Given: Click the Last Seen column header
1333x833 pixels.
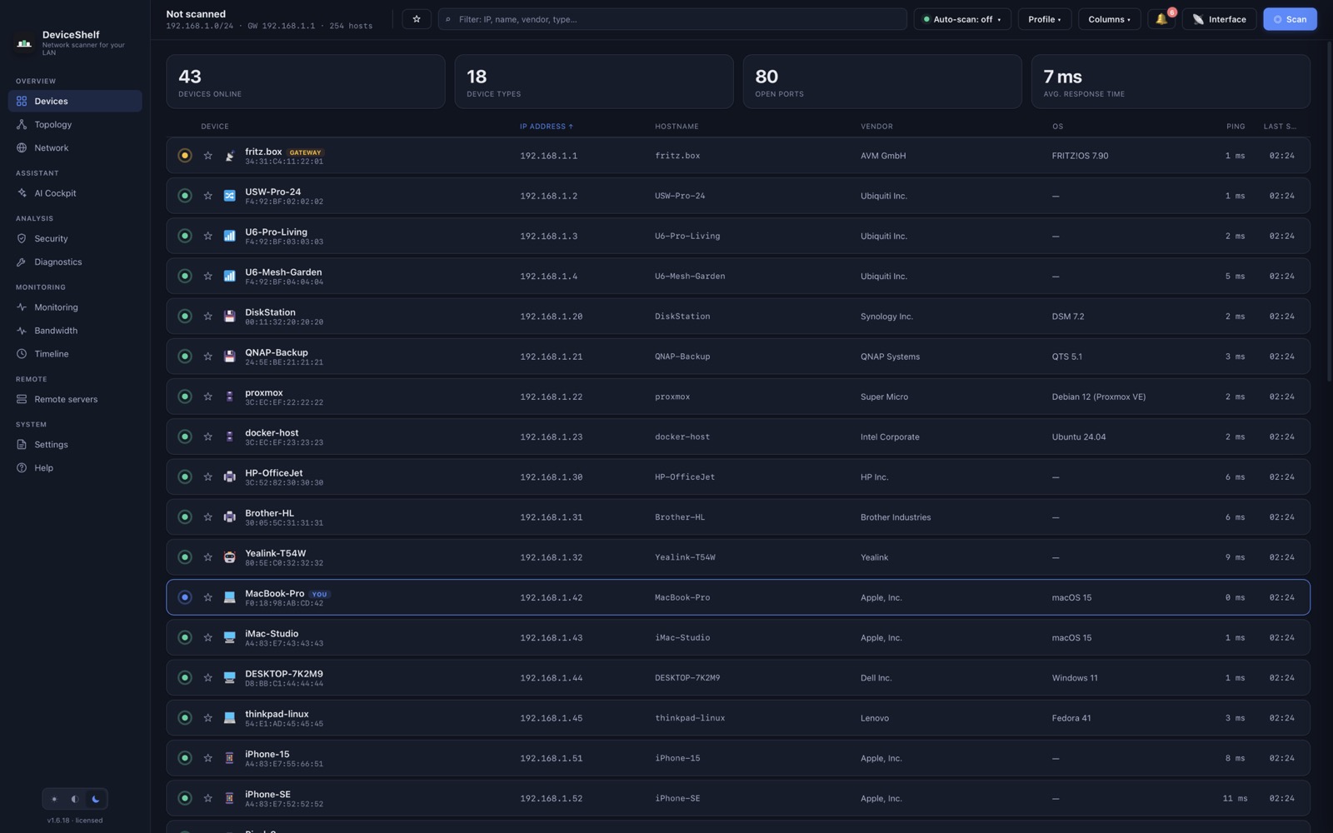Looking at the screenshot, I should pyautogui.click(x=1279, y=127).
